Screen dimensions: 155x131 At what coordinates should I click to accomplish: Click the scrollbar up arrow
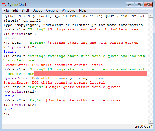coord(151,16)
